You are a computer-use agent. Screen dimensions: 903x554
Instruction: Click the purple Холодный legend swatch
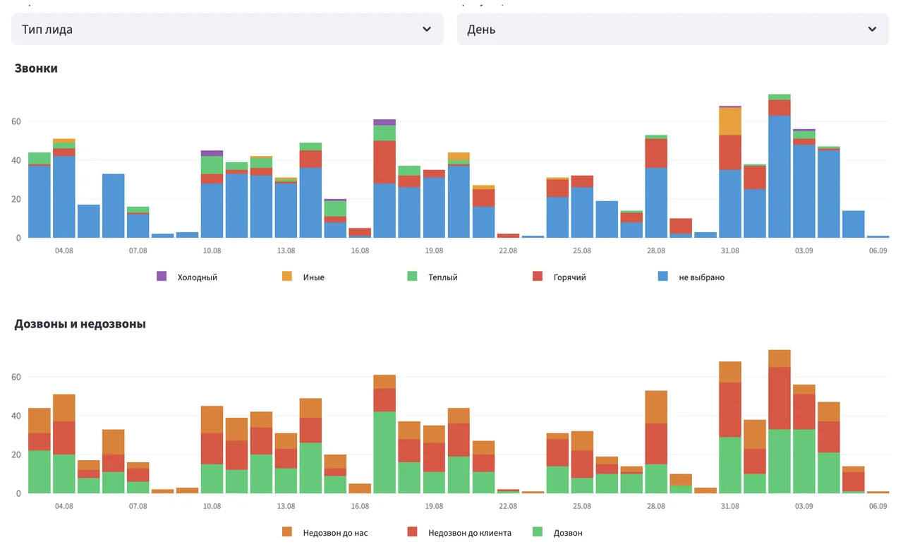point(162,277)
